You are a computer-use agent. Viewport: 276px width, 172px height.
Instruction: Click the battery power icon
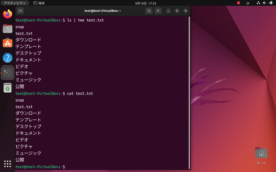[x=271, y=3]
